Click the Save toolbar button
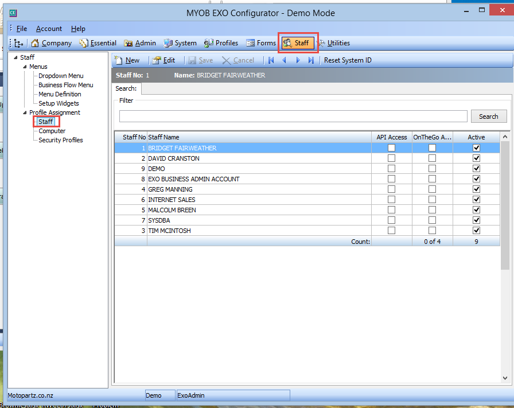The width and height of the screenshot is (514, 408). tap(201, 60)
